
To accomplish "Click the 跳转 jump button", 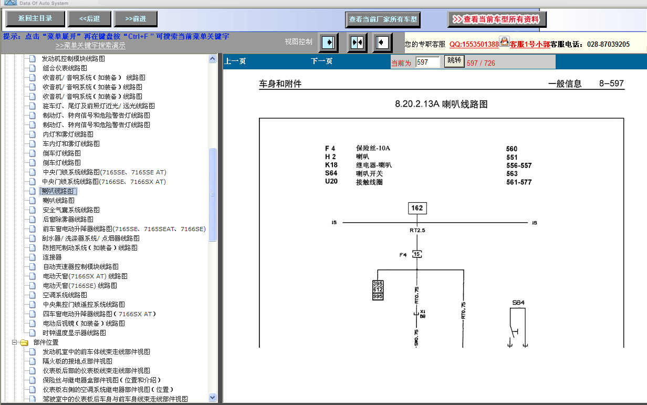I will [454, 61].
